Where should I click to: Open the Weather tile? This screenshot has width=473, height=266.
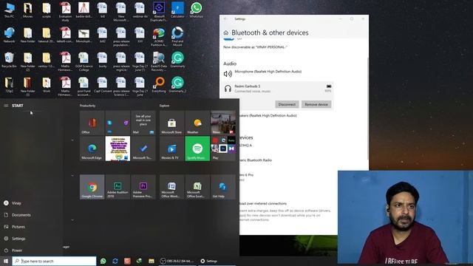[197, 123]
